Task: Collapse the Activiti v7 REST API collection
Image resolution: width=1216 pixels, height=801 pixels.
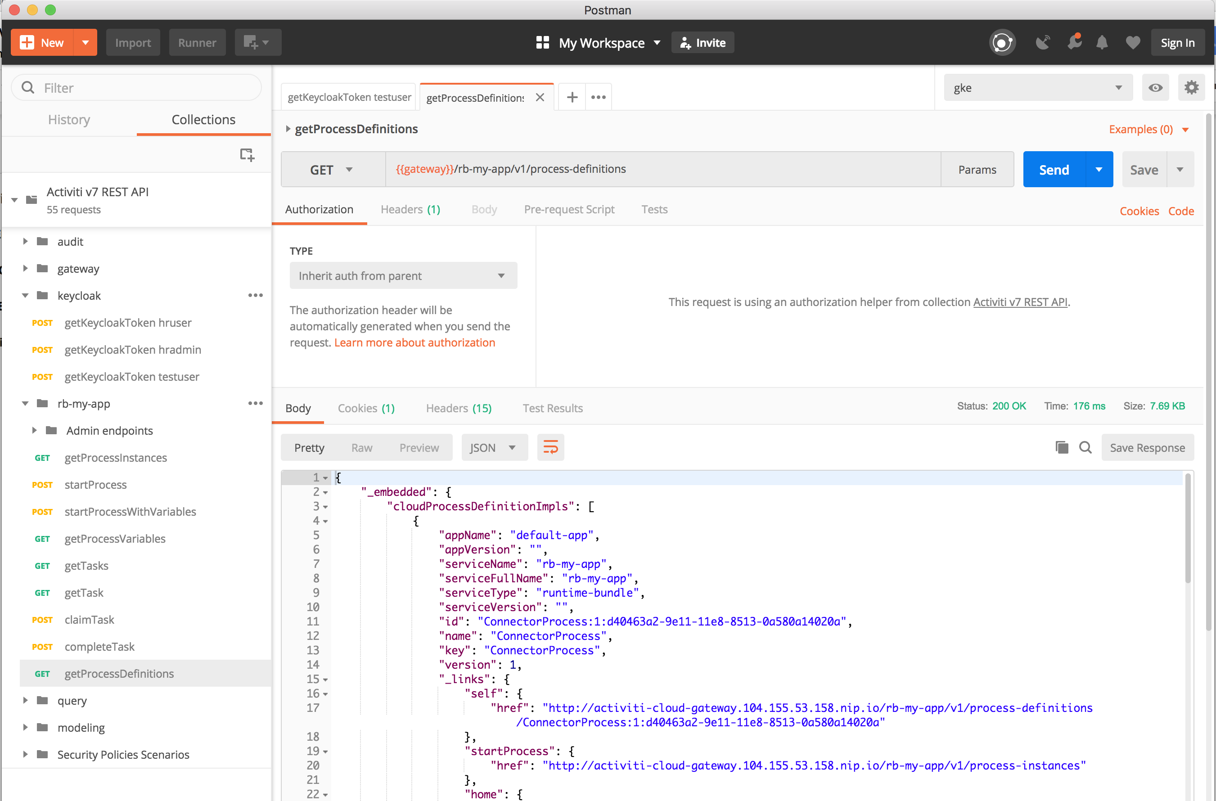Action: point(14,199)
